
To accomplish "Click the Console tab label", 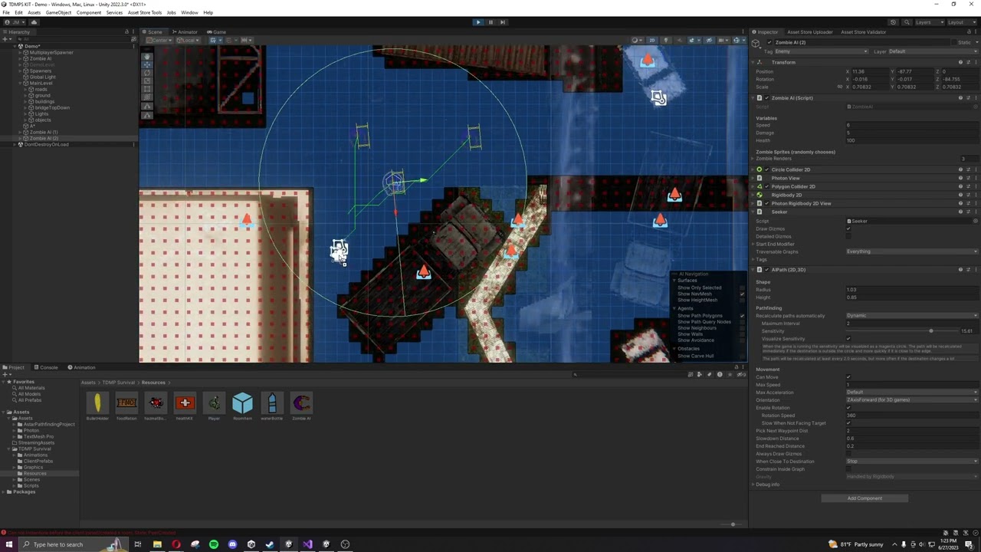I will 48,367.
